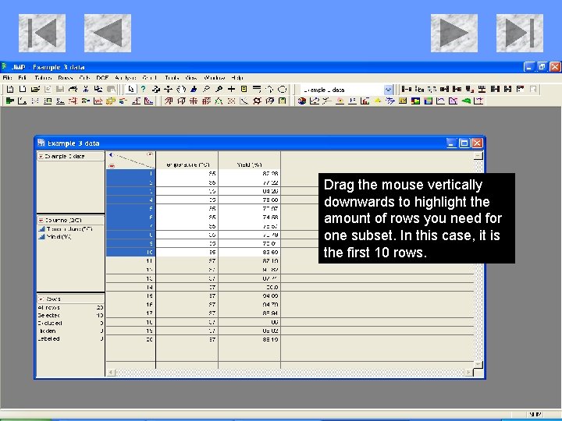Click the data table horizontal scrollbar
Screen dimensions: 562x421
tap(290, 373)
